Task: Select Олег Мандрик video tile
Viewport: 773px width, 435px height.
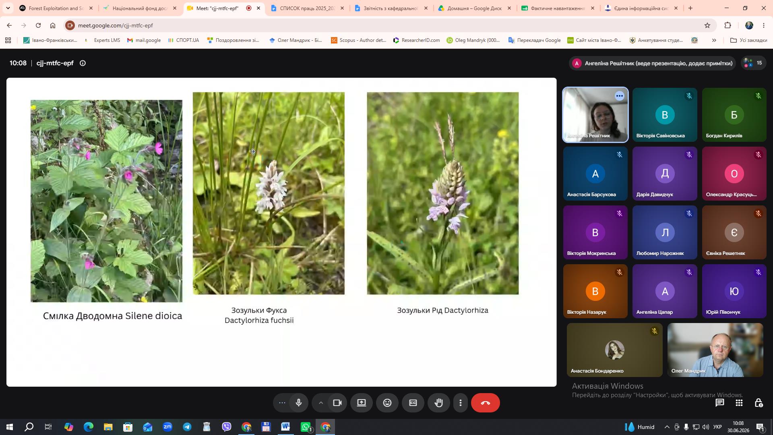Action: pyautogui.click(x=715, y=350)
